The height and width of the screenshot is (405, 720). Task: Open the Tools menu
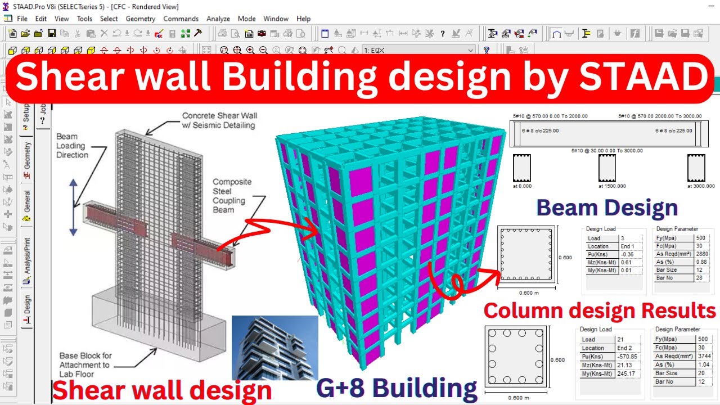[x=84, y=19]
